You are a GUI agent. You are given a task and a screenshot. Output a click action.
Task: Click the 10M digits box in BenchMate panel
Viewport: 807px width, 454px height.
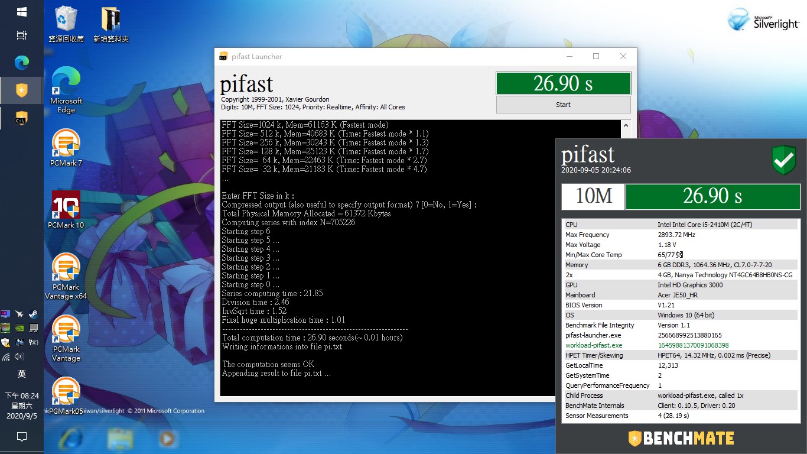click(x=593, y=196)
